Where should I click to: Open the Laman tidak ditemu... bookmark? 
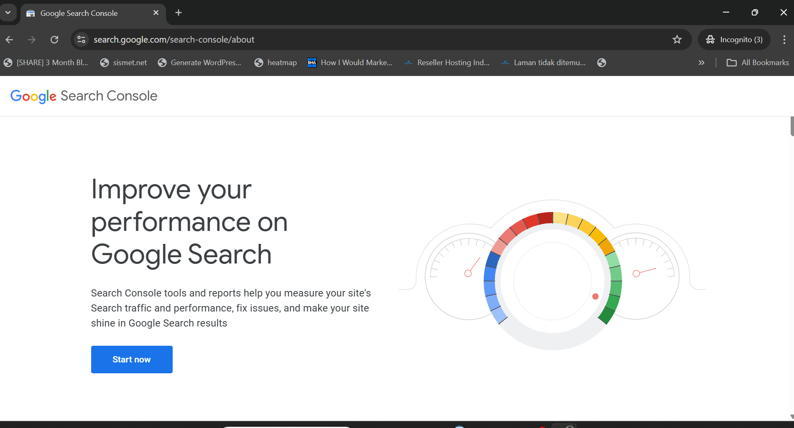coord(544,63)
